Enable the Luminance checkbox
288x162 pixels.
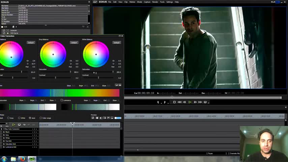62,100
